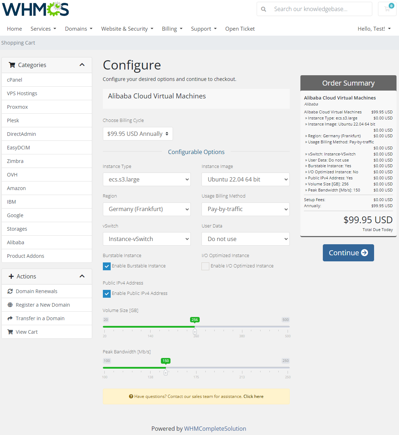399x435 pixels.
Task: Collapse the Actions panel chevron
Action: point(82,276)
